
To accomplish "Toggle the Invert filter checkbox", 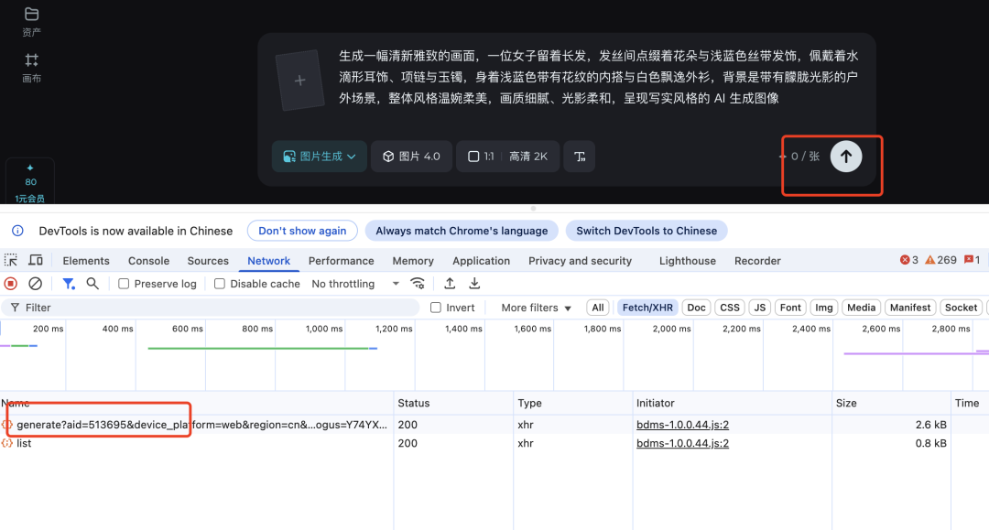I will point(435,307).
